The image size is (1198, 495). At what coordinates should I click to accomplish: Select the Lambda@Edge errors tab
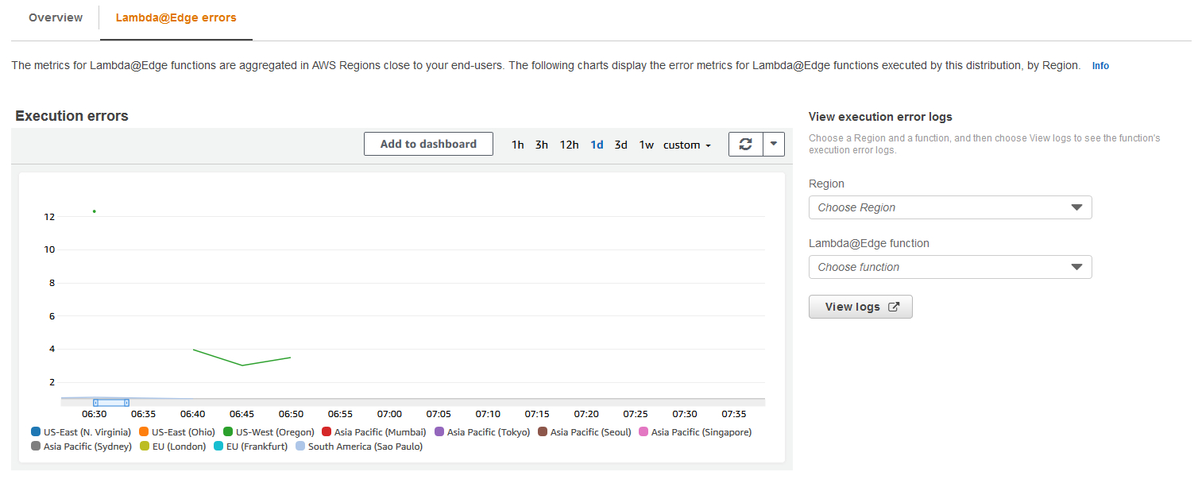click(x=176, y=17)
